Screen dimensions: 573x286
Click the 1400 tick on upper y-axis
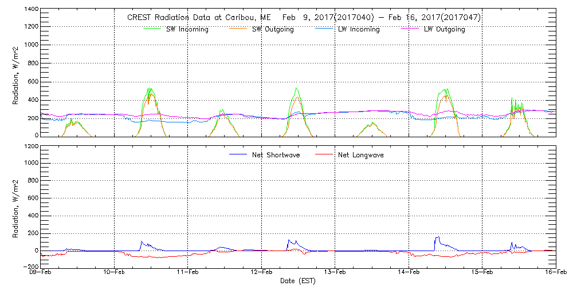click(x=30, y=10)
